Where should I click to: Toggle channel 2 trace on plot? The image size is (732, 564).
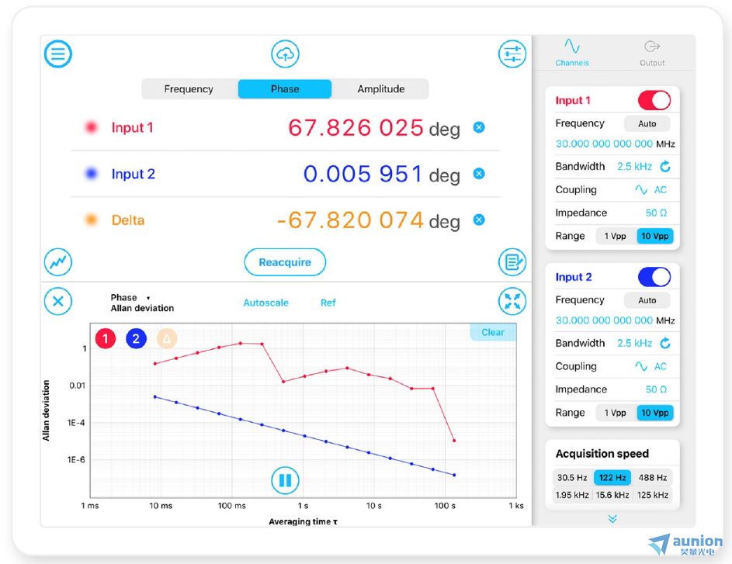(x=136, y=339)
